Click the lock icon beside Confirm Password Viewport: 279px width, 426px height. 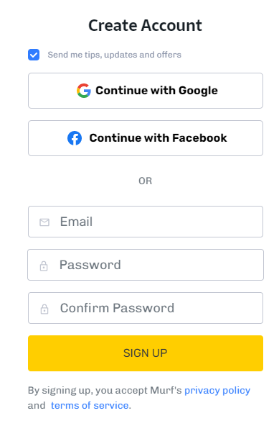[x=44, y=309]
